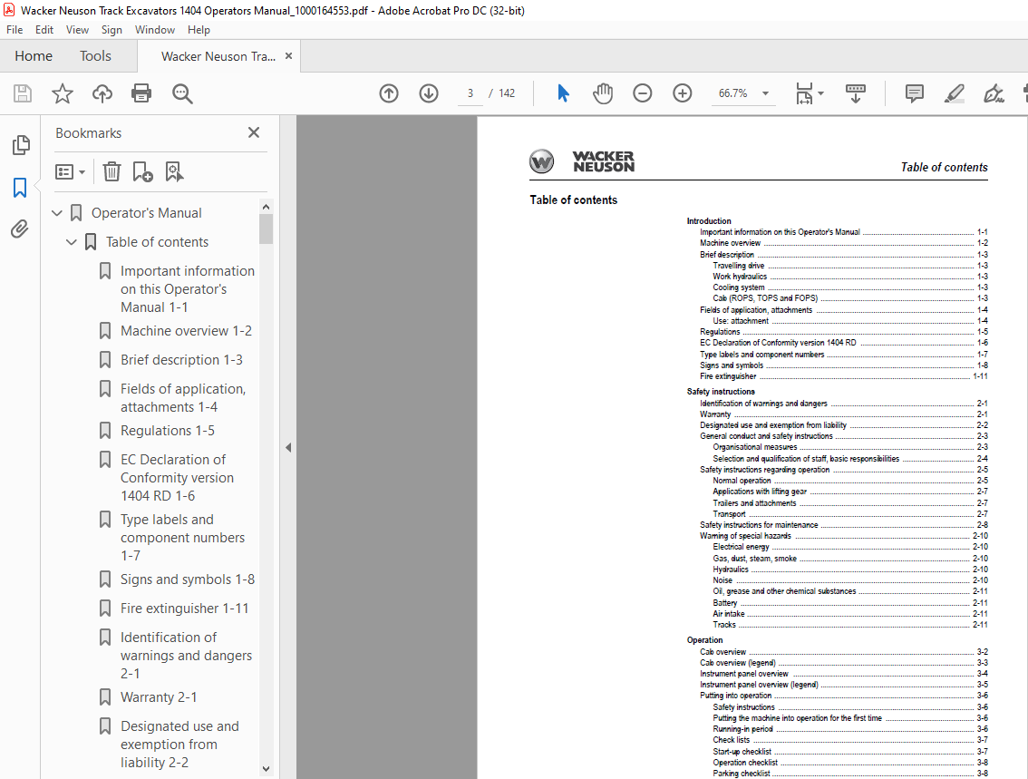Click 'Instrument panel overview' contents line
This screenshot has height=779, width=1028.
click(744, 674)
